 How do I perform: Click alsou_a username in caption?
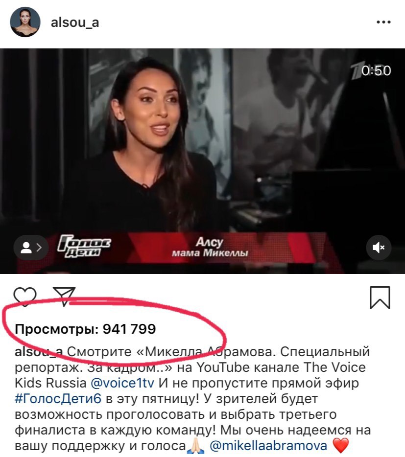tap(39, 352)
